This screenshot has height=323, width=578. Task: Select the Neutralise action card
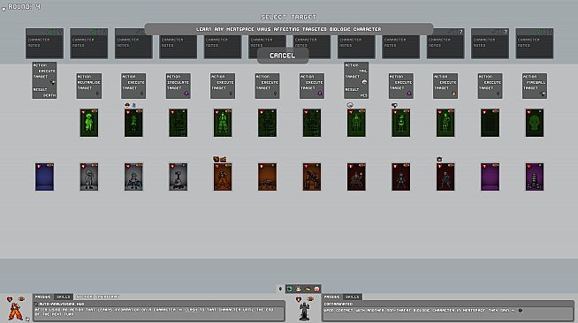[x=89, y=86]
